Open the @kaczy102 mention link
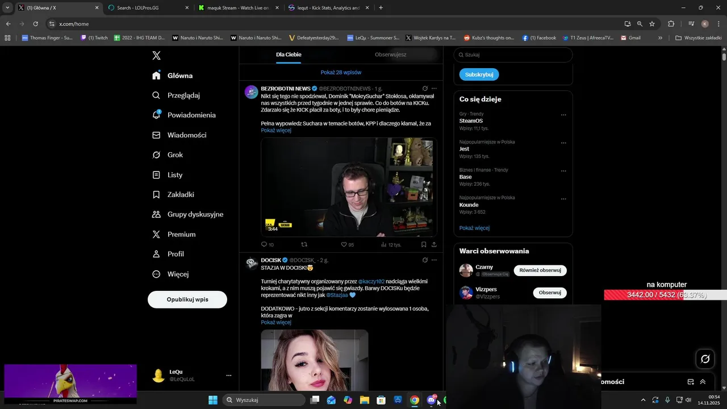Image resolution: width=727 pixels, height=409 pixels. [x=371, y=282]
